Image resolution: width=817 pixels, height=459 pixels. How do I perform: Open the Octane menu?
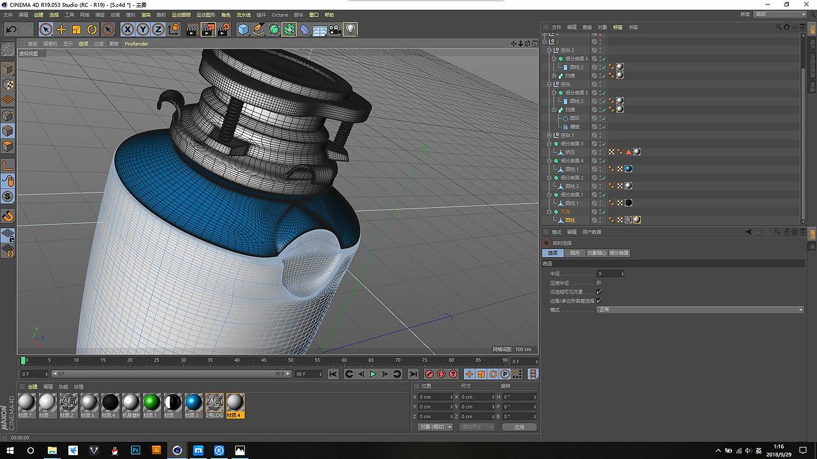pyautogui.click(x=280, y=15)
